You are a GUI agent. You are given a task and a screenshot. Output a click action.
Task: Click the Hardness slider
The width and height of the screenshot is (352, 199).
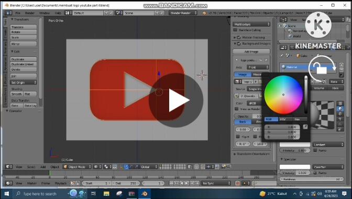(x=312, y=179)
